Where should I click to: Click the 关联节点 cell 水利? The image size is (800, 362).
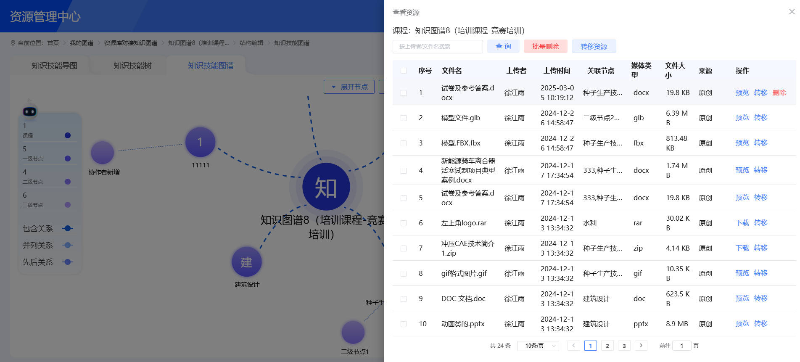point(589,223)
